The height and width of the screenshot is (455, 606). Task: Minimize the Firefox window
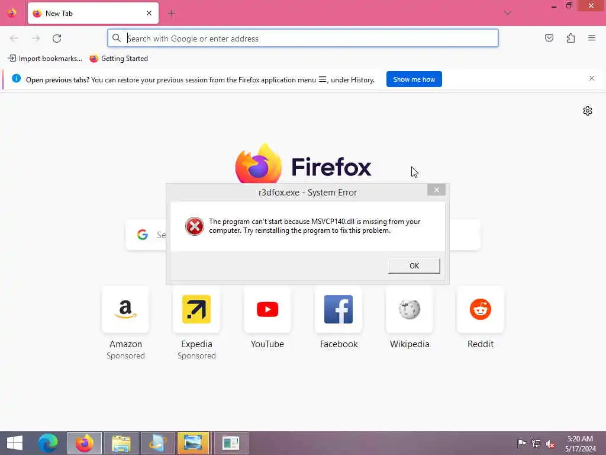[554, 6]
